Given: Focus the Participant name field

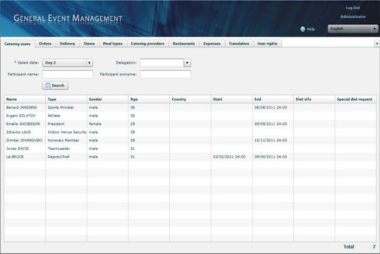Looking at the screenshot, I should click(x=68, y=74).
